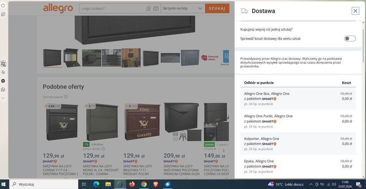Screen dimensions: 366x189
Task: Click the 149,00 zł price
Action: [215, 156]
